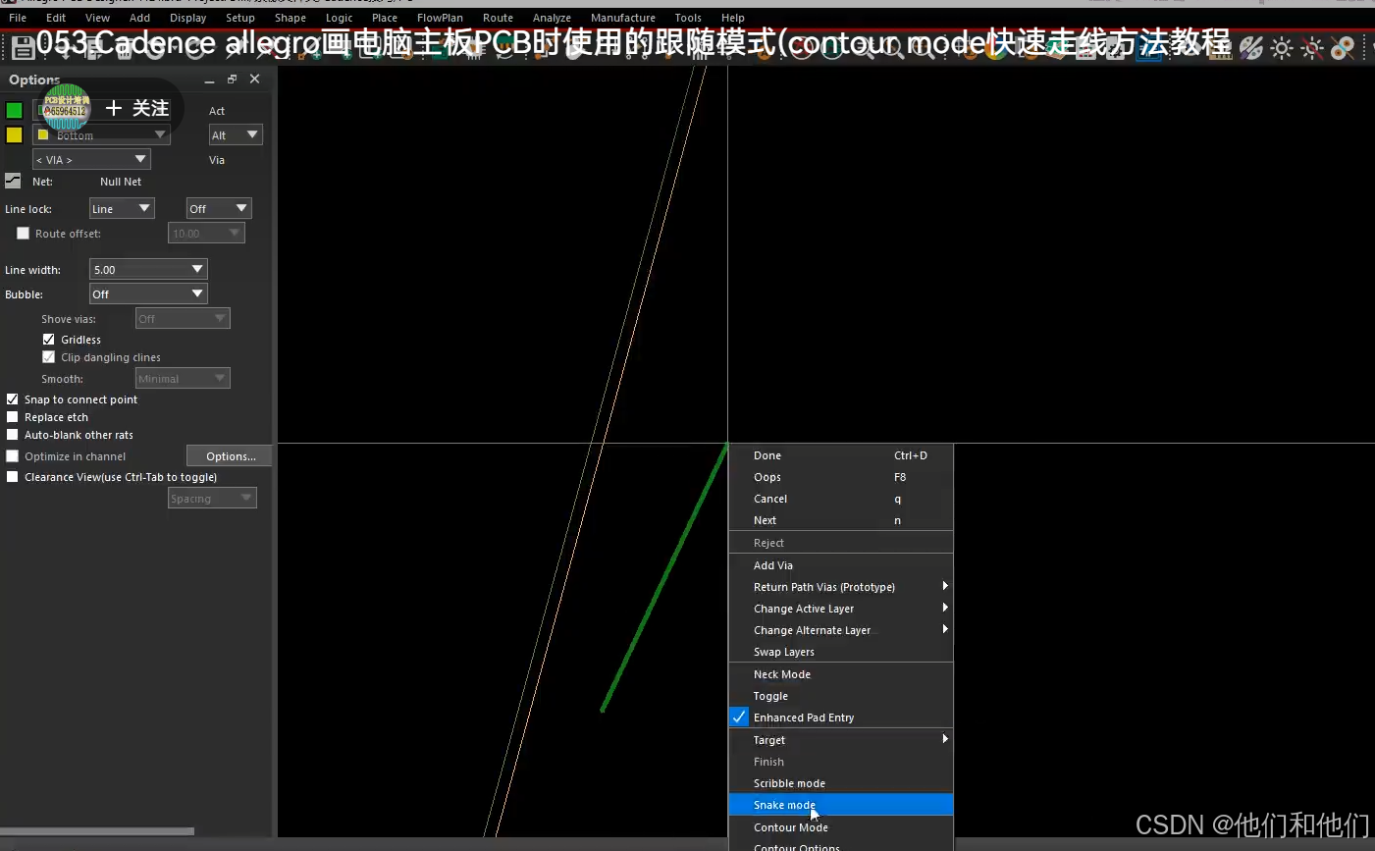Open the Bubble mode dropdown
Viewport: 1375px width, 851px height.
coord(148,293)
